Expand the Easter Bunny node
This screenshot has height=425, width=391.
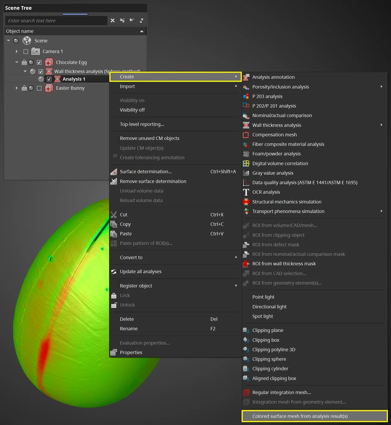[16, 88]
